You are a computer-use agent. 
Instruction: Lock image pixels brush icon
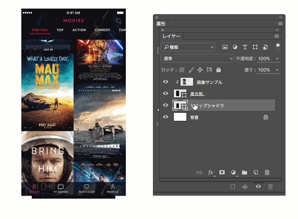point(191,70)
